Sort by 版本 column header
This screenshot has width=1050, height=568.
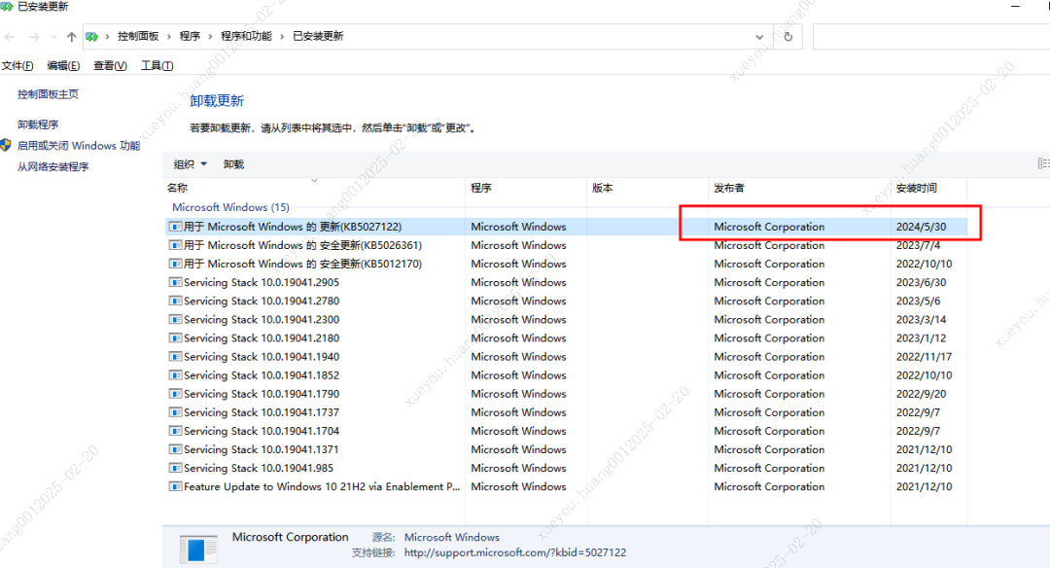[x=647, y=189]
